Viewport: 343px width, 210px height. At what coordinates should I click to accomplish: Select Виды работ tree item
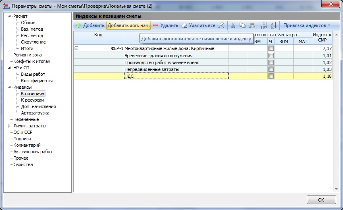coord(33,74)
